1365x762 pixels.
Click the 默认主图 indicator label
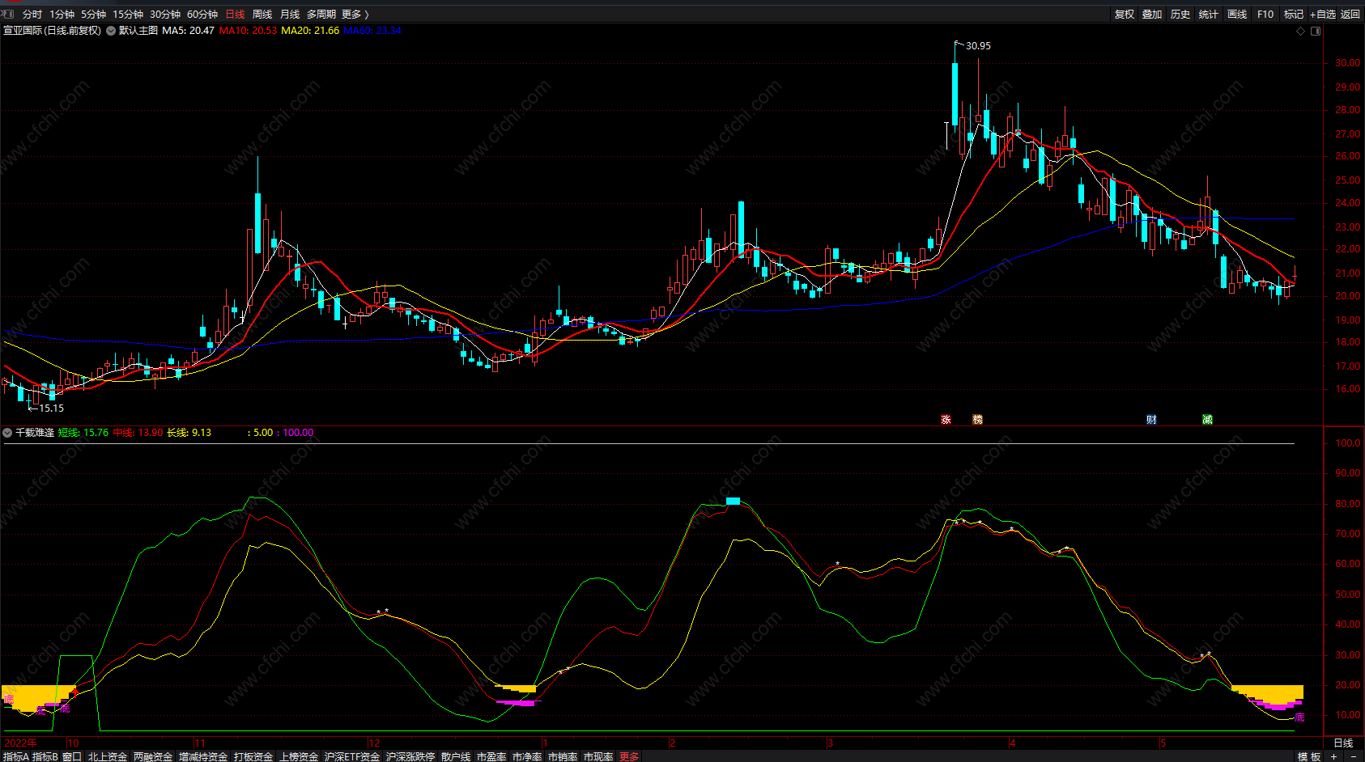(138, 31)
